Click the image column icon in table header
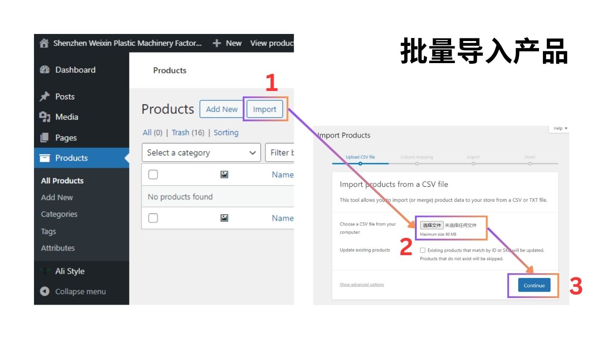The image size is (603, 339). pos(224,175)
